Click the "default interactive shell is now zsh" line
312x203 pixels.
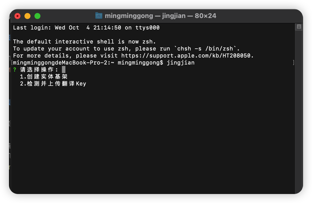pos(84,41)
